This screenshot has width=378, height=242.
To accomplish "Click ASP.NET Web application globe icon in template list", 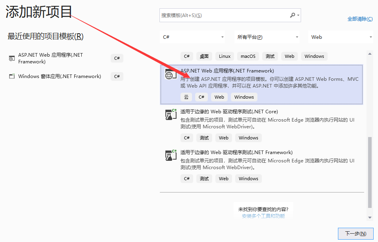I will point(170,74).
